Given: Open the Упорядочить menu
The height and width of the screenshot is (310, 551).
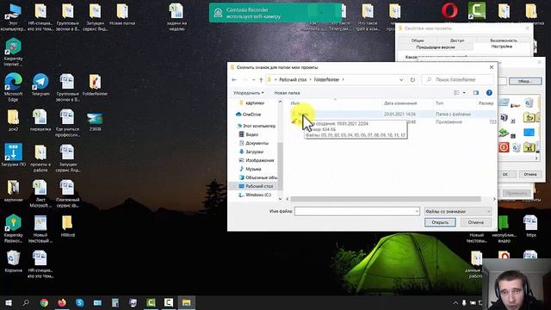Looking at the screenshot, I should click(249, 93).
